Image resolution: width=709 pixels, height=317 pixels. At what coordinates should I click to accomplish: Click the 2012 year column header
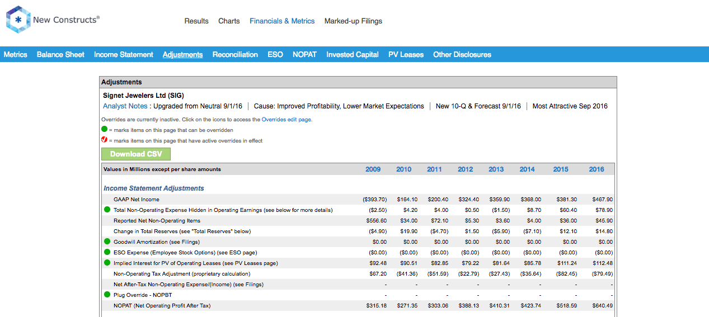(x=465, y=169)
